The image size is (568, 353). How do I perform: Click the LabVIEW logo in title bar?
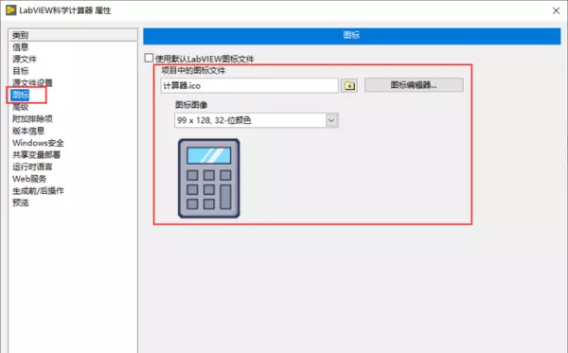point(10,10)
